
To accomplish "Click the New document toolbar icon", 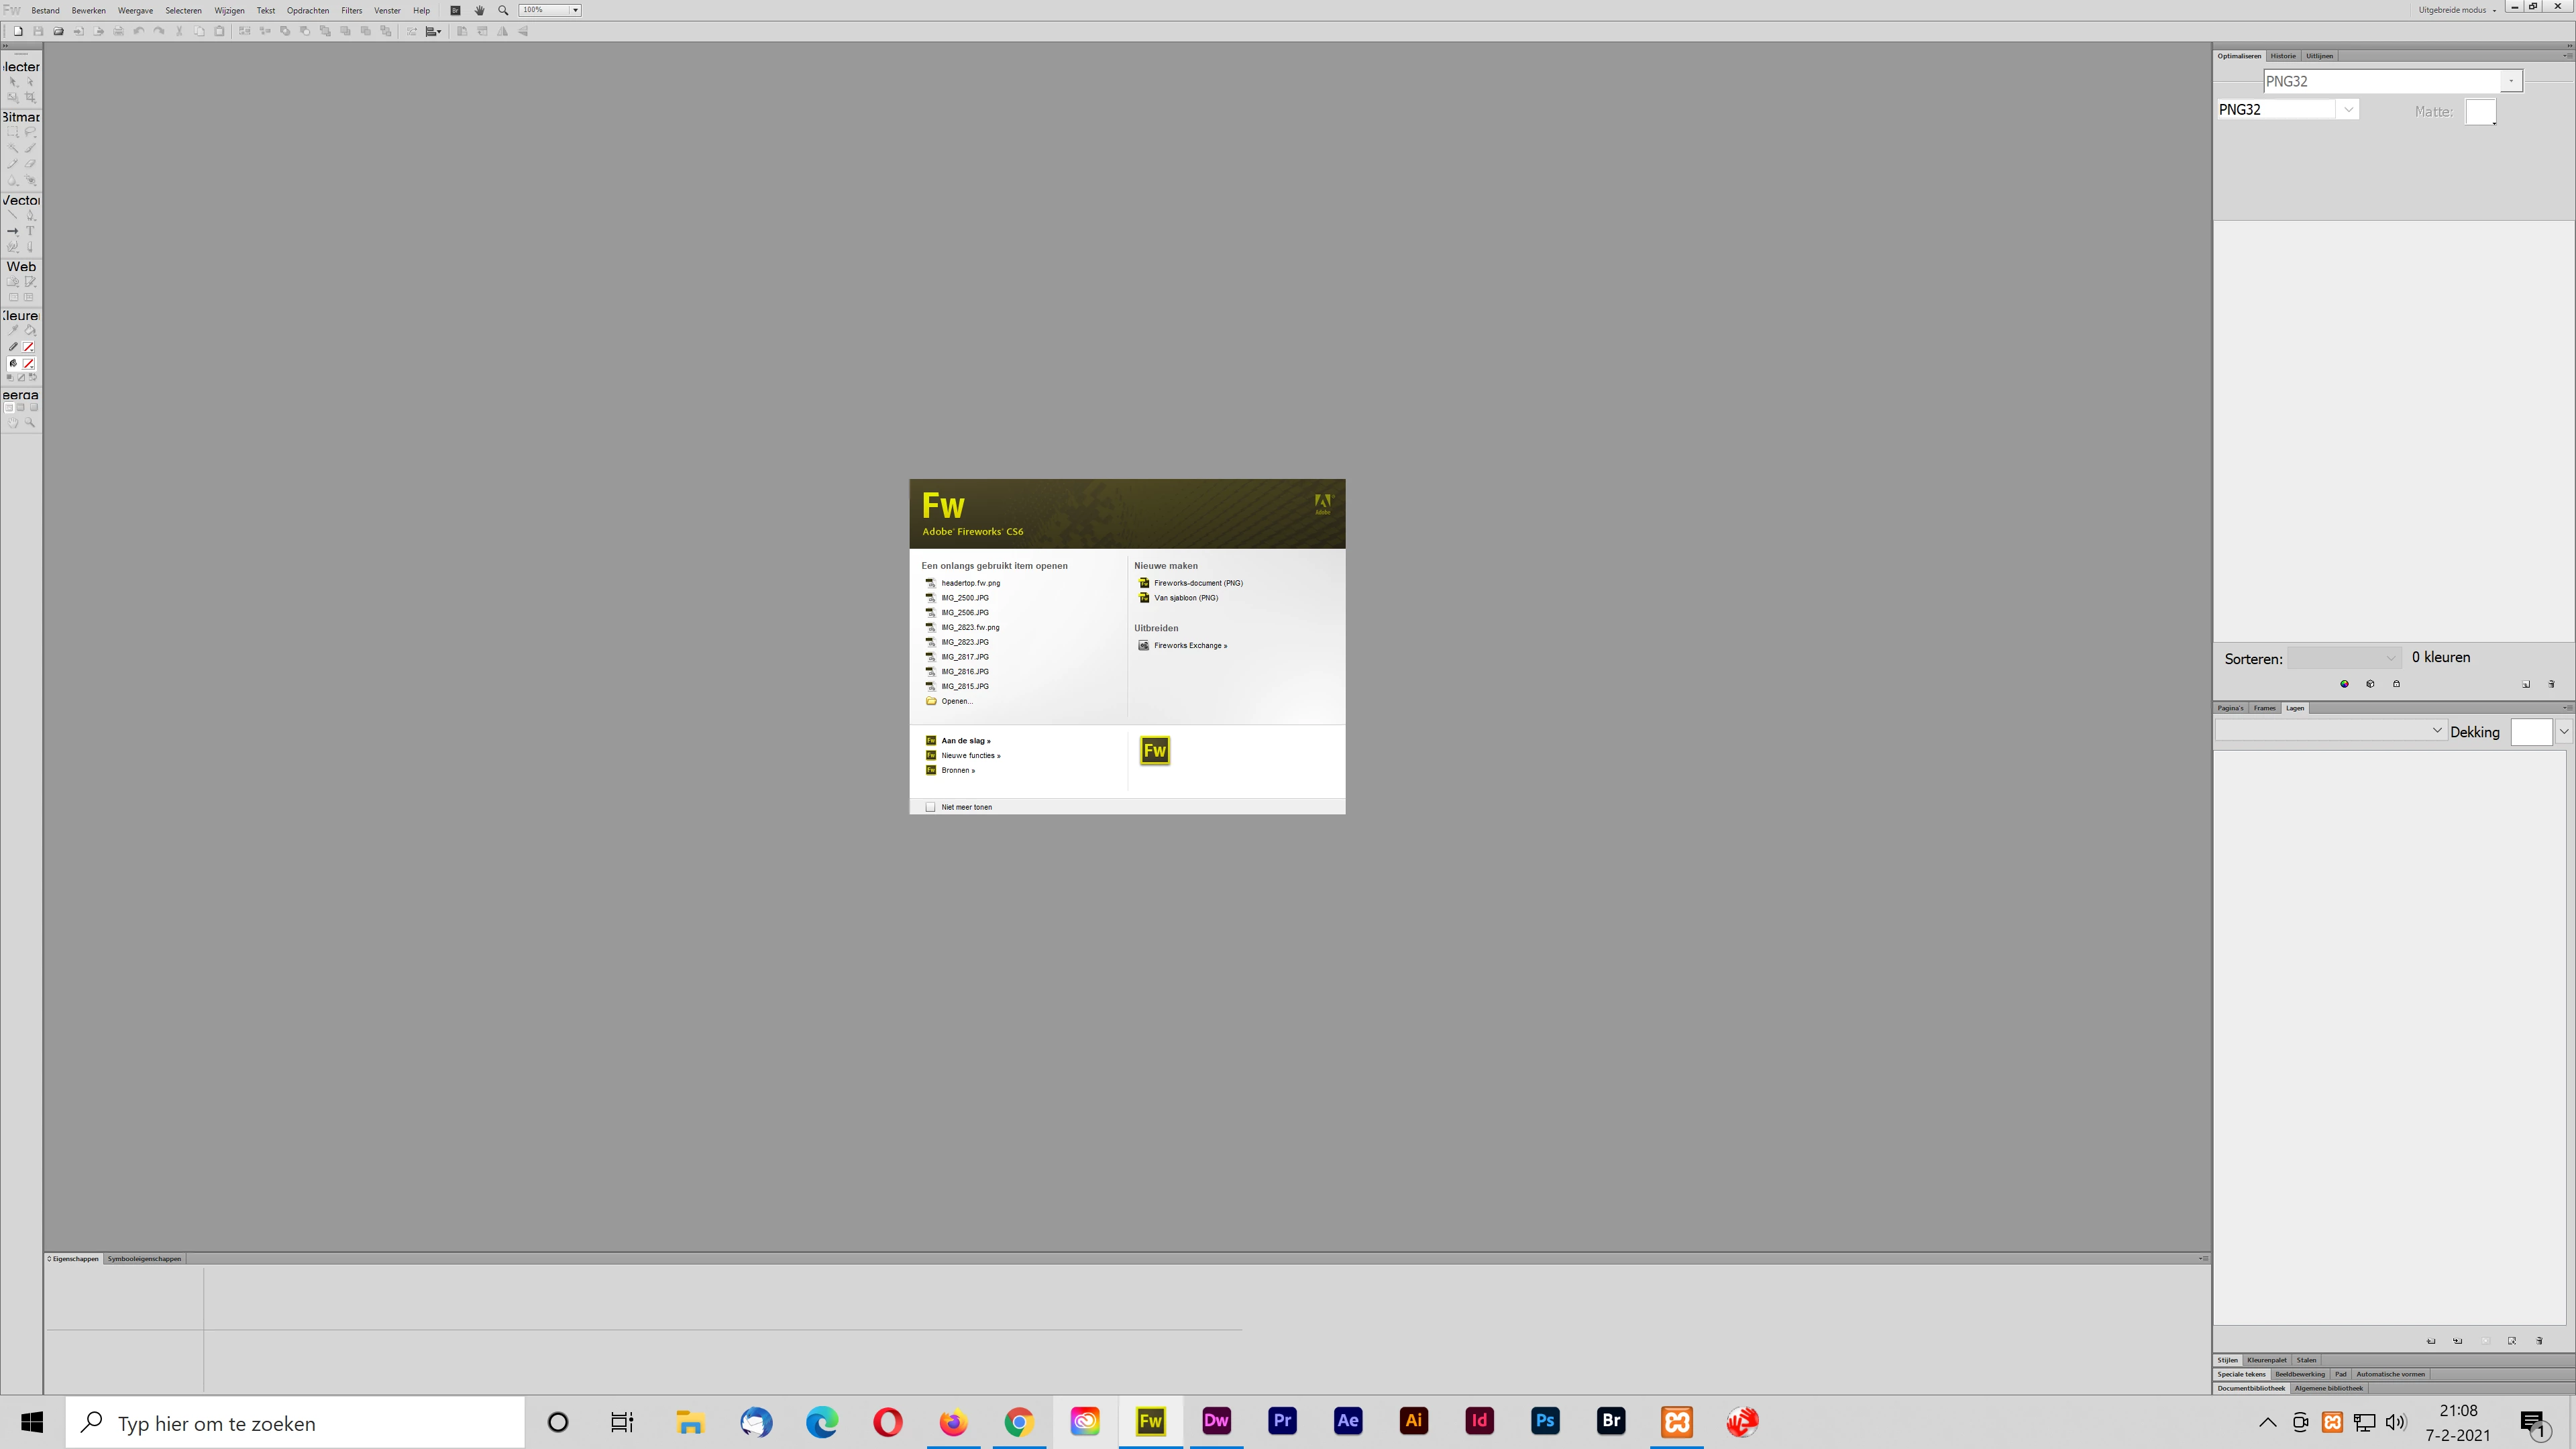I will [18, 31].
